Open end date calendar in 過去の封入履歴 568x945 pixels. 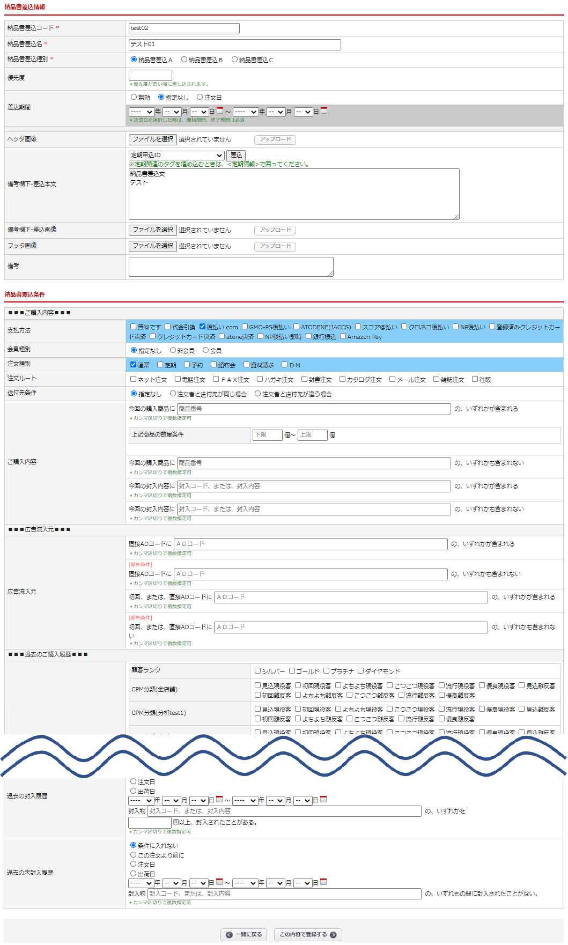pyautogui.click(x=323, y=800)
